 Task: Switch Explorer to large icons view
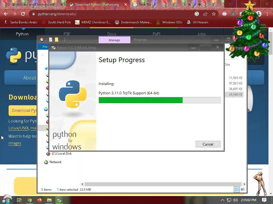pyautogui.click(x=243, y=189)
